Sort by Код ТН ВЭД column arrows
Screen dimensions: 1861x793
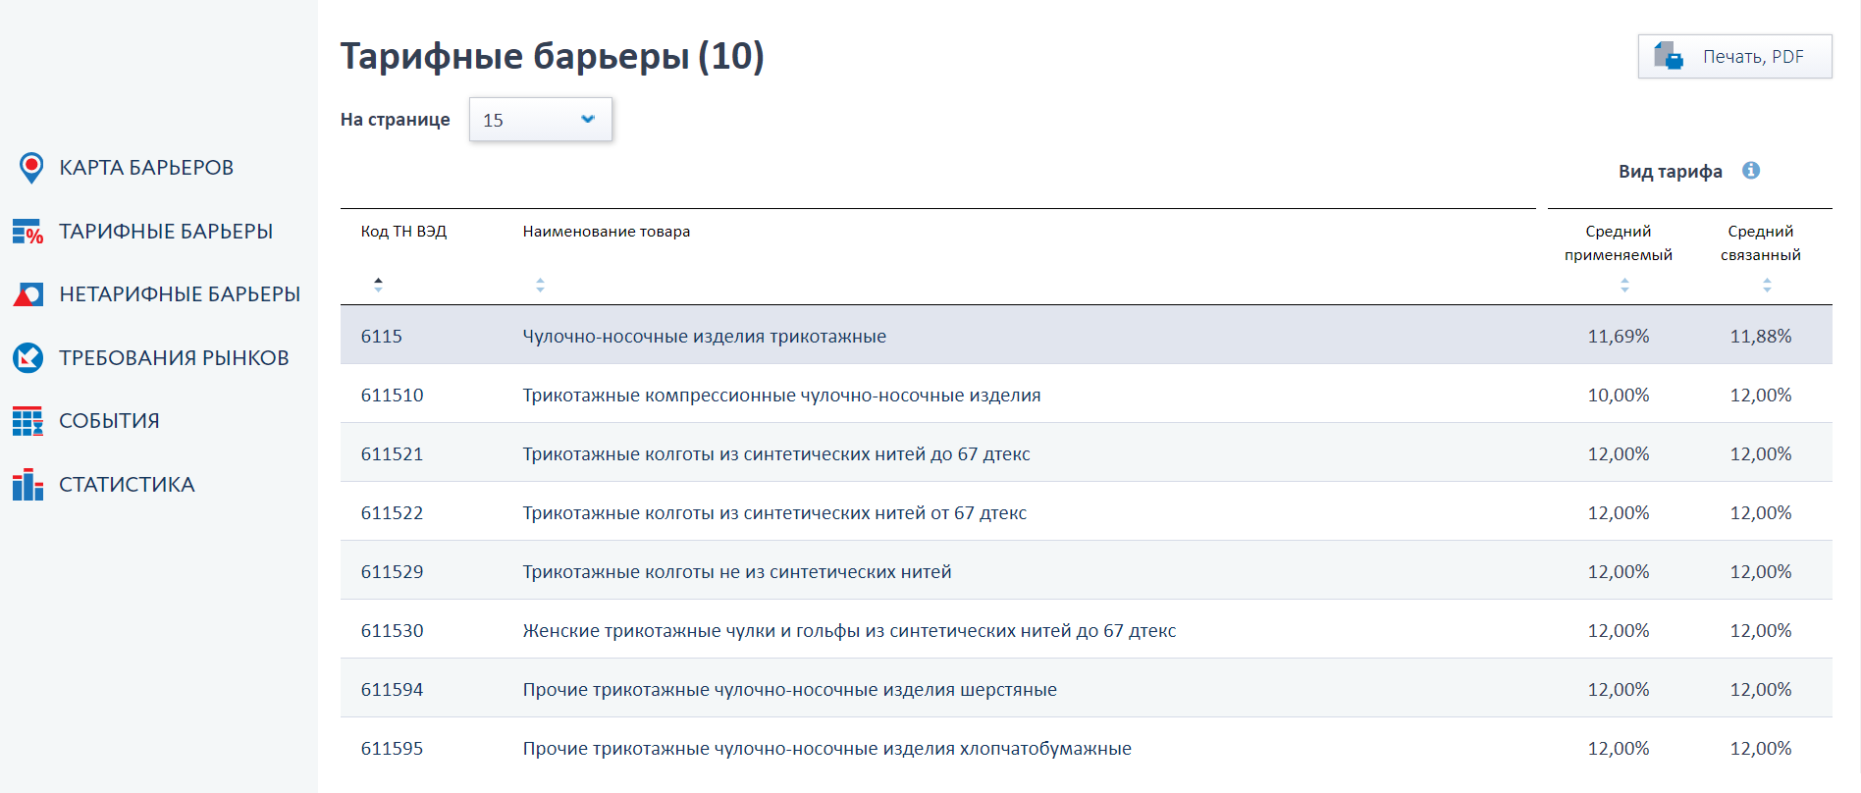378,285
